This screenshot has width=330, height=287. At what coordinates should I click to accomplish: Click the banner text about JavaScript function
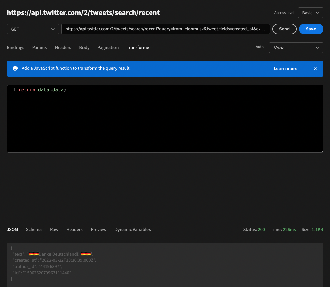pos(76,68)
